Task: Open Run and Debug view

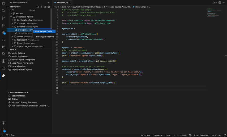Action: pyautogui.click(x=3, y=25)
